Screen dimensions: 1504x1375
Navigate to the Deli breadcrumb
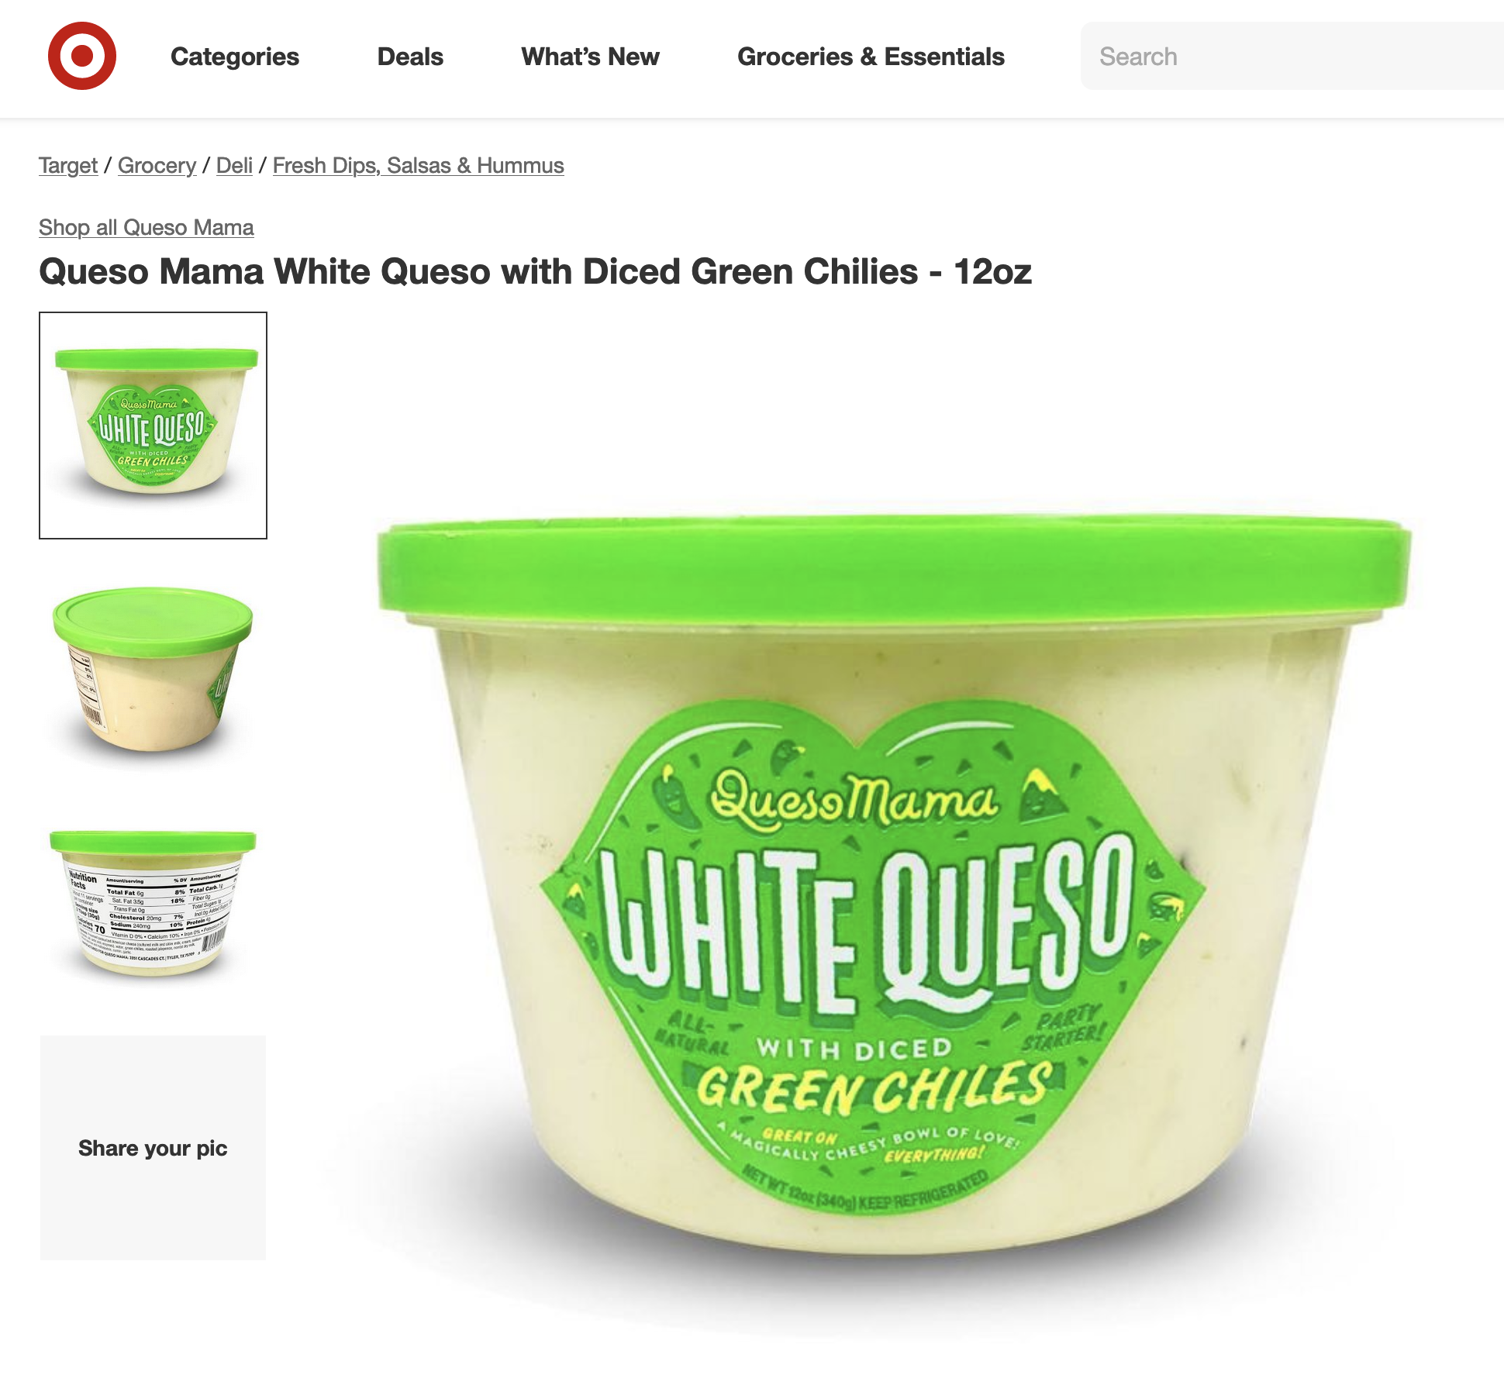tap(234, 165)
